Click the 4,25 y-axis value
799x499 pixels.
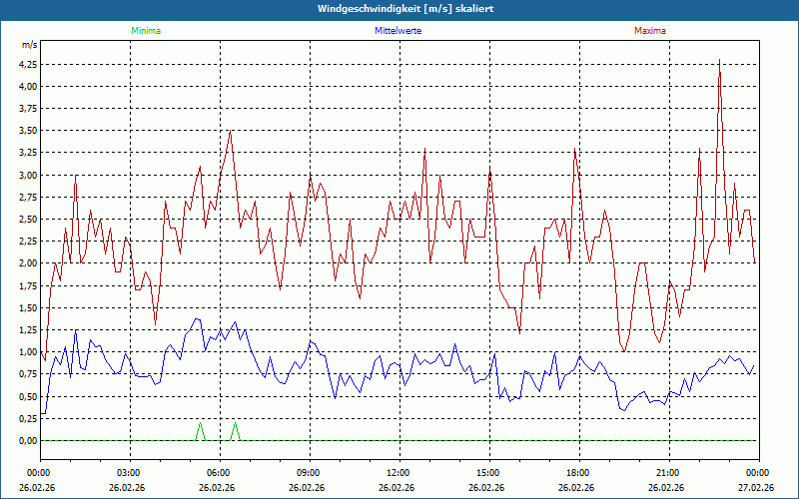29,65
